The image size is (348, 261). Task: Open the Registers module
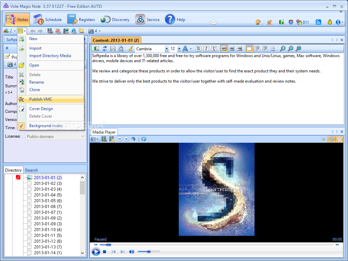tap(81, 19)
